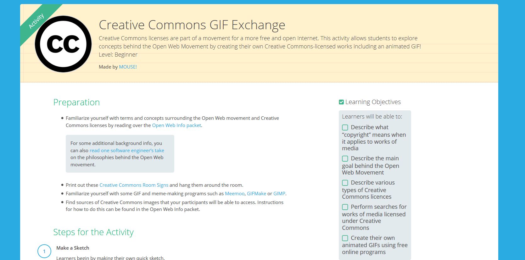
Task: Click the 'Preparation' heading
Action: point(76,102)
